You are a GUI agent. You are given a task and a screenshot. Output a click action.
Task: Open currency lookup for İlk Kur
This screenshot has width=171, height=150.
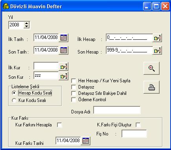pyautogui.click(x=64, y=67)
